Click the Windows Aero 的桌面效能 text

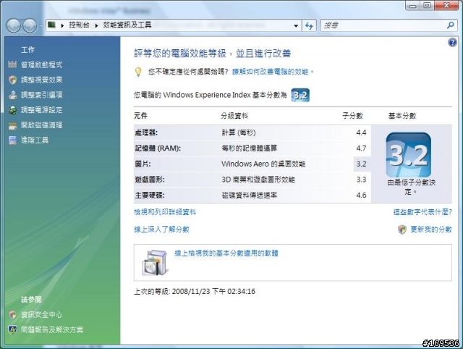263,164
